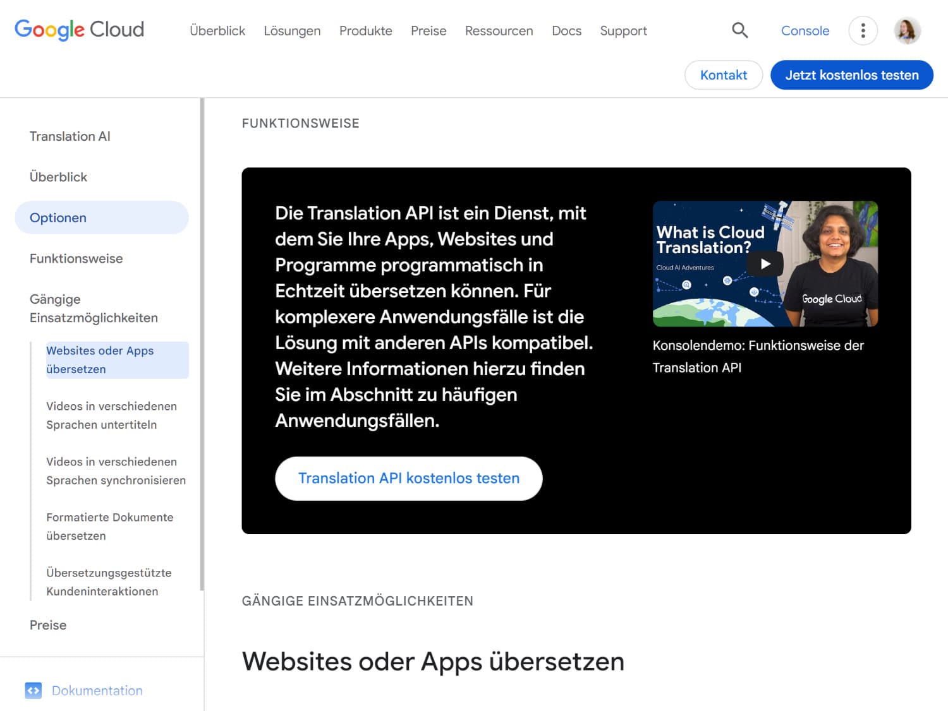Select 'Websites oder Apps übersetzen' in sidebar
This screenshot has height=711, width=948.
(100, 360)
